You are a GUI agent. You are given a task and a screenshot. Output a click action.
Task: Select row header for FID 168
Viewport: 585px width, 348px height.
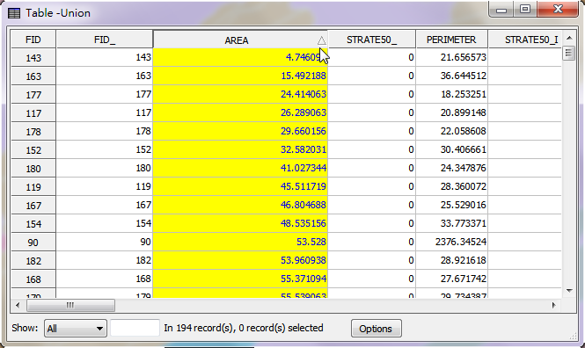click(33, 279)
